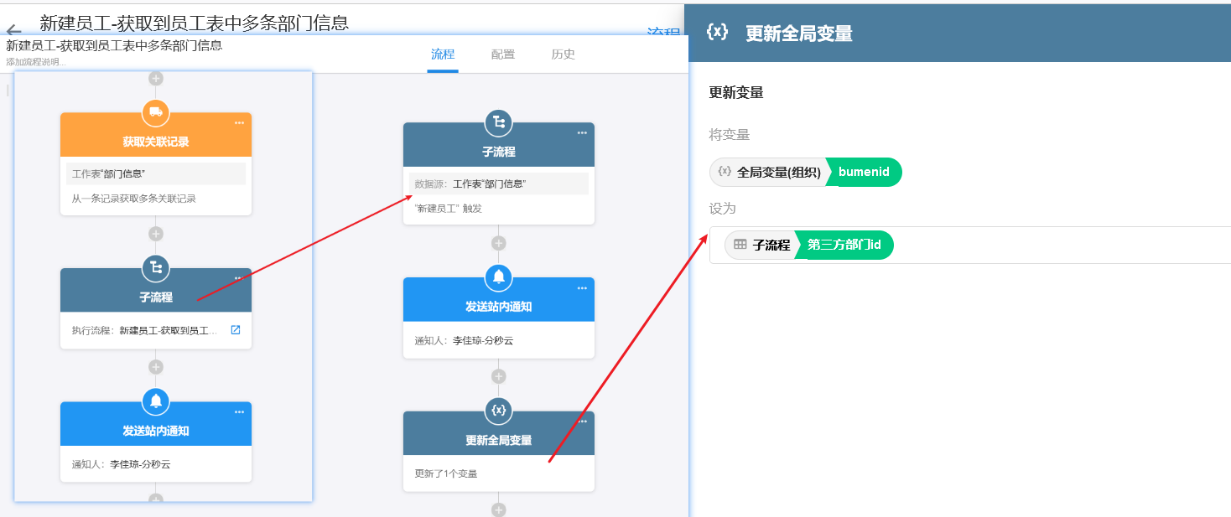Image resolution: width=1231 pixels, height=517 pixels.
Task: Click table icon in the 子流程 value pill
Action: click(x=740, y=245)
